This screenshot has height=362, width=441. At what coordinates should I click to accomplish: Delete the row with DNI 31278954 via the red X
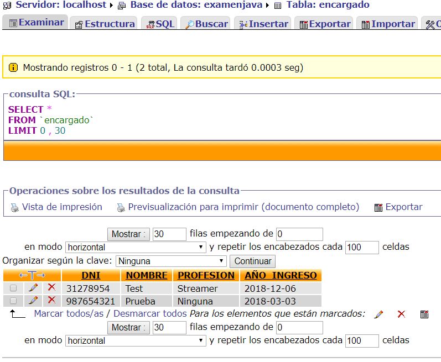point(51,287)
